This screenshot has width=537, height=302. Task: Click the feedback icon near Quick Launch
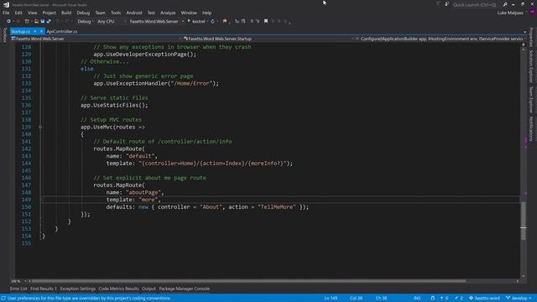447,4
